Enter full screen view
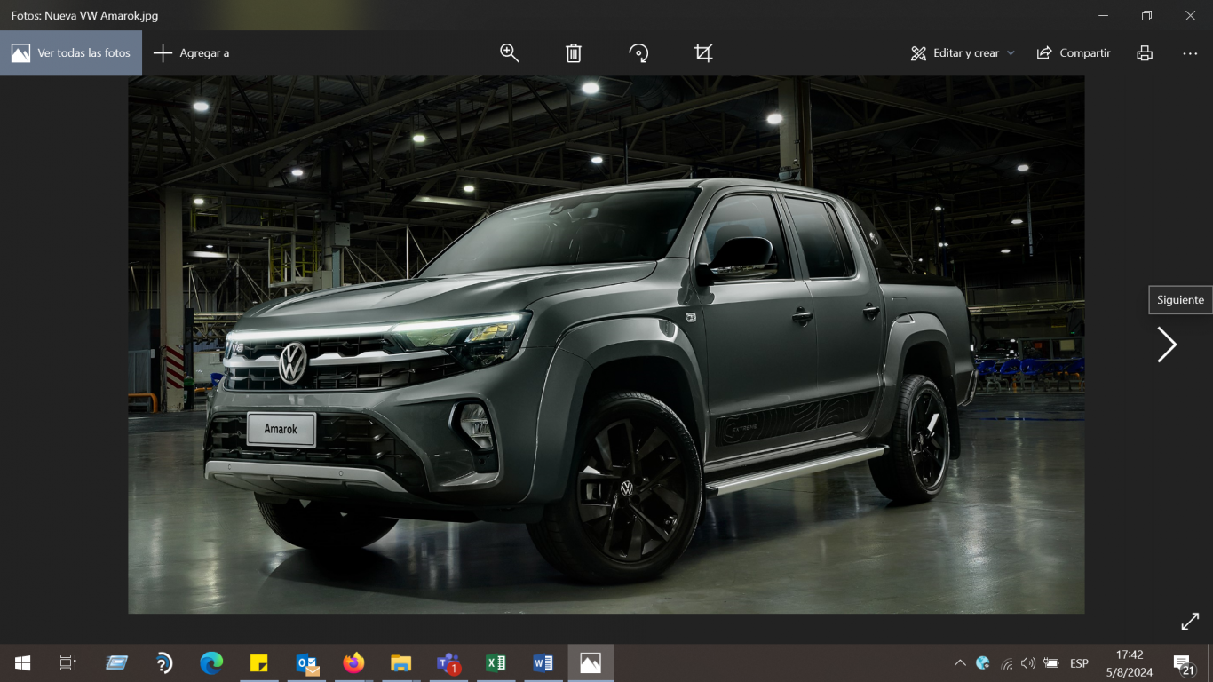 [1190, 622]
